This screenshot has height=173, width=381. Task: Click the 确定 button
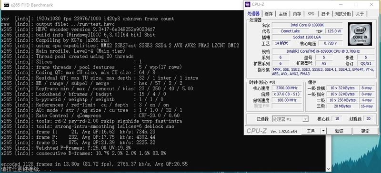[x=365, y=131]
